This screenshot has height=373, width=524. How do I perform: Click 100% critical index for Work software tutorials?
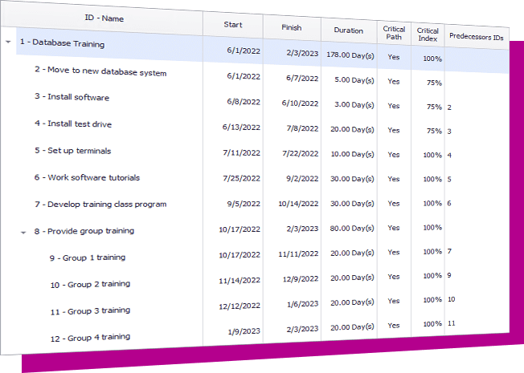click(432, 179)
